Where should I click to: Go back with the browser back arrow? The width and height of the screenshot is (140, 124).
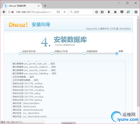[x=4, y=12]
